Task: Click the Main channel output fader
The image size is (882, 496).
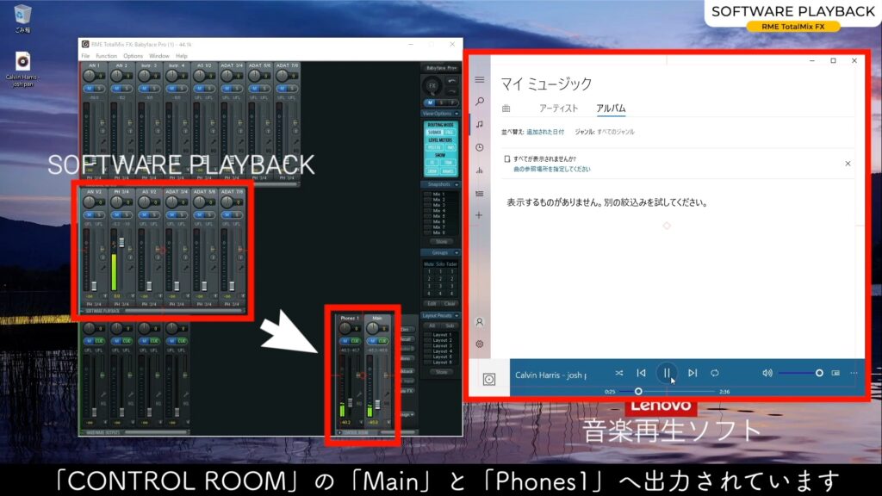Action: [377, 403]
